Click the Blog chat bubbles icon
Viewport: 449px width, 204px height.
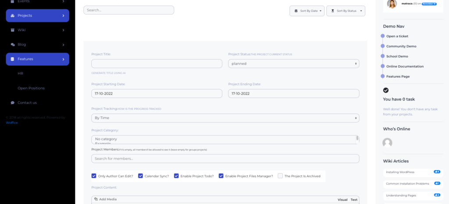13,45
